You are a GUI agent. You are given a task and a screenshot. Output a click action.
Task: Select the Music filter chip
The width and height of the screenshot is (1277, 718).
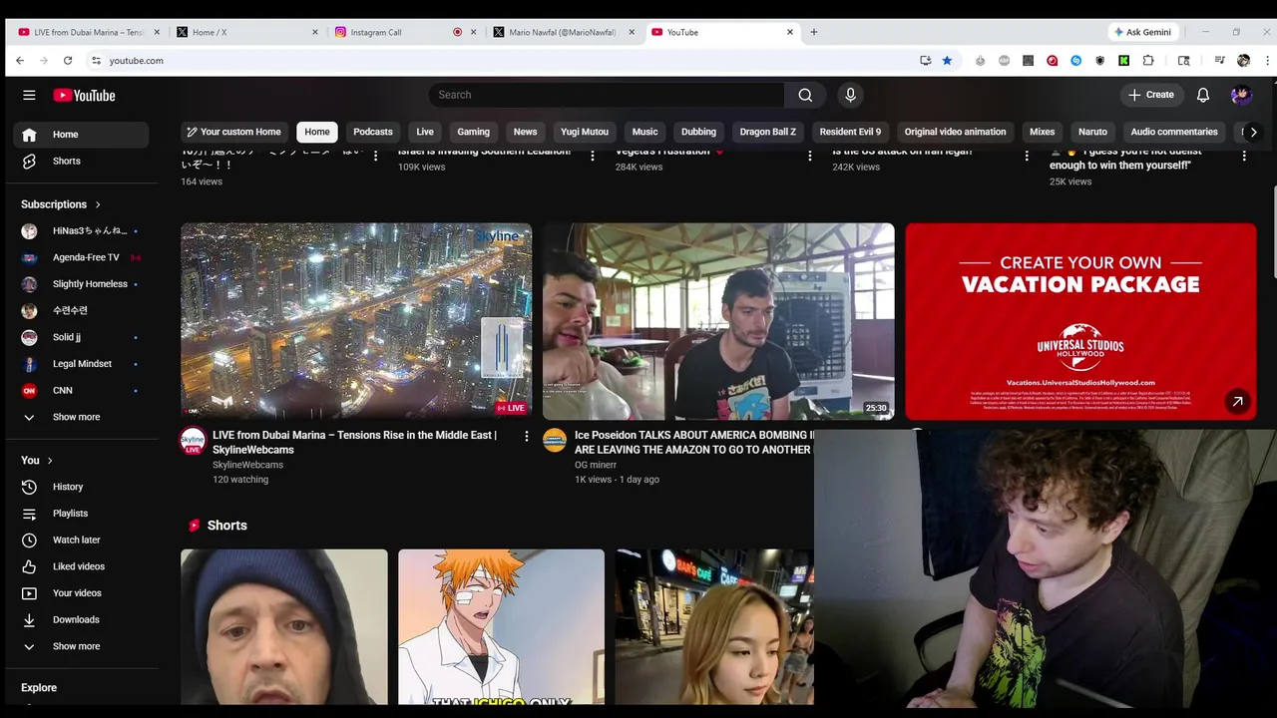[644, 132]
